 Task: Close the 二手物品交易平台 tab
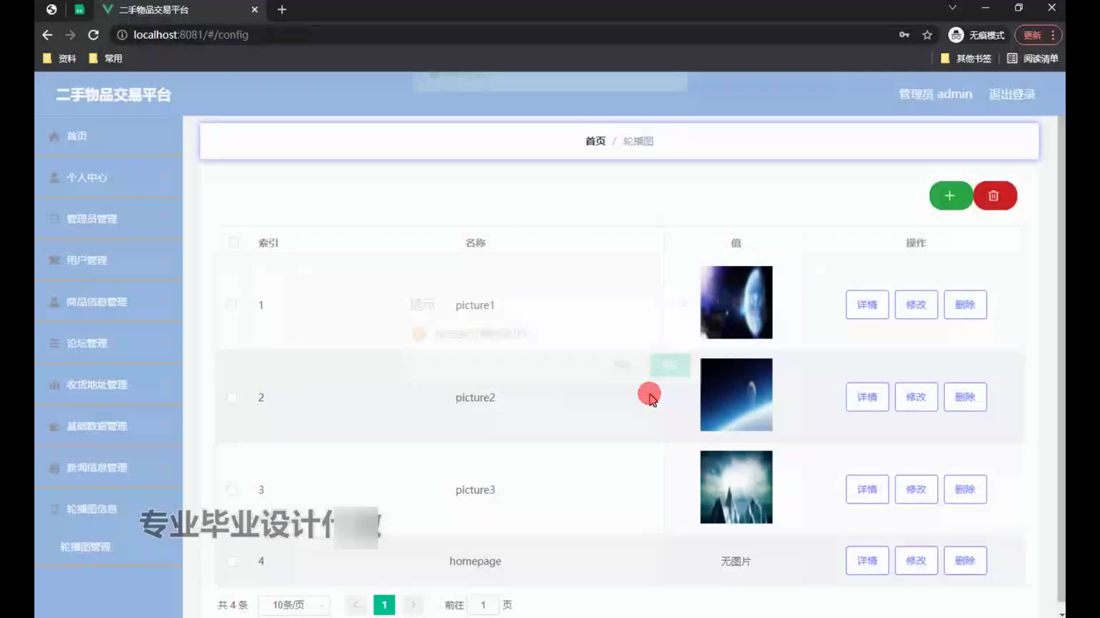click(x=254, y=10)
